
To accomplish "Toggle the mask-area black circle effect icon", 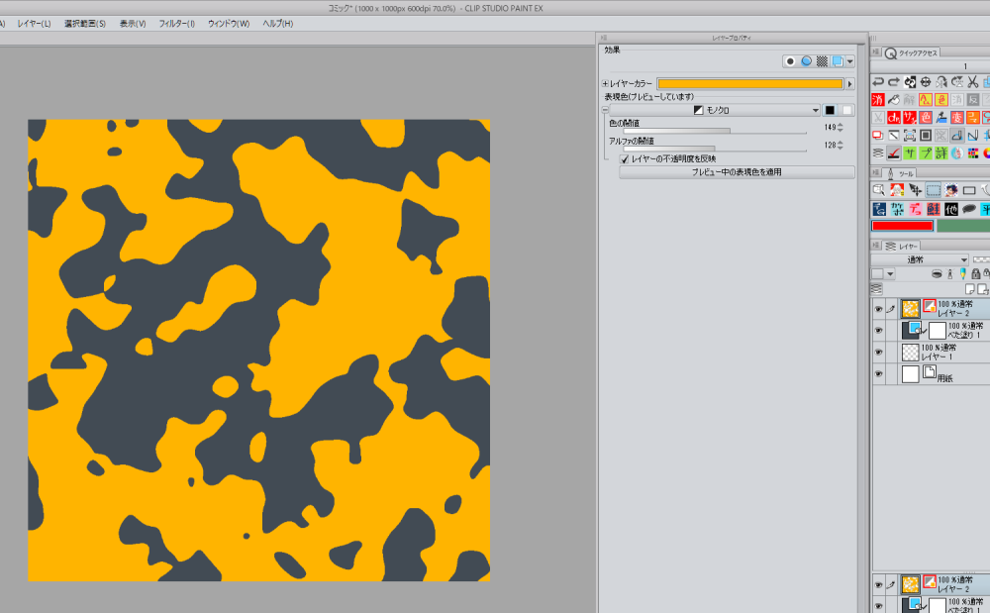I will coord(790,61).
